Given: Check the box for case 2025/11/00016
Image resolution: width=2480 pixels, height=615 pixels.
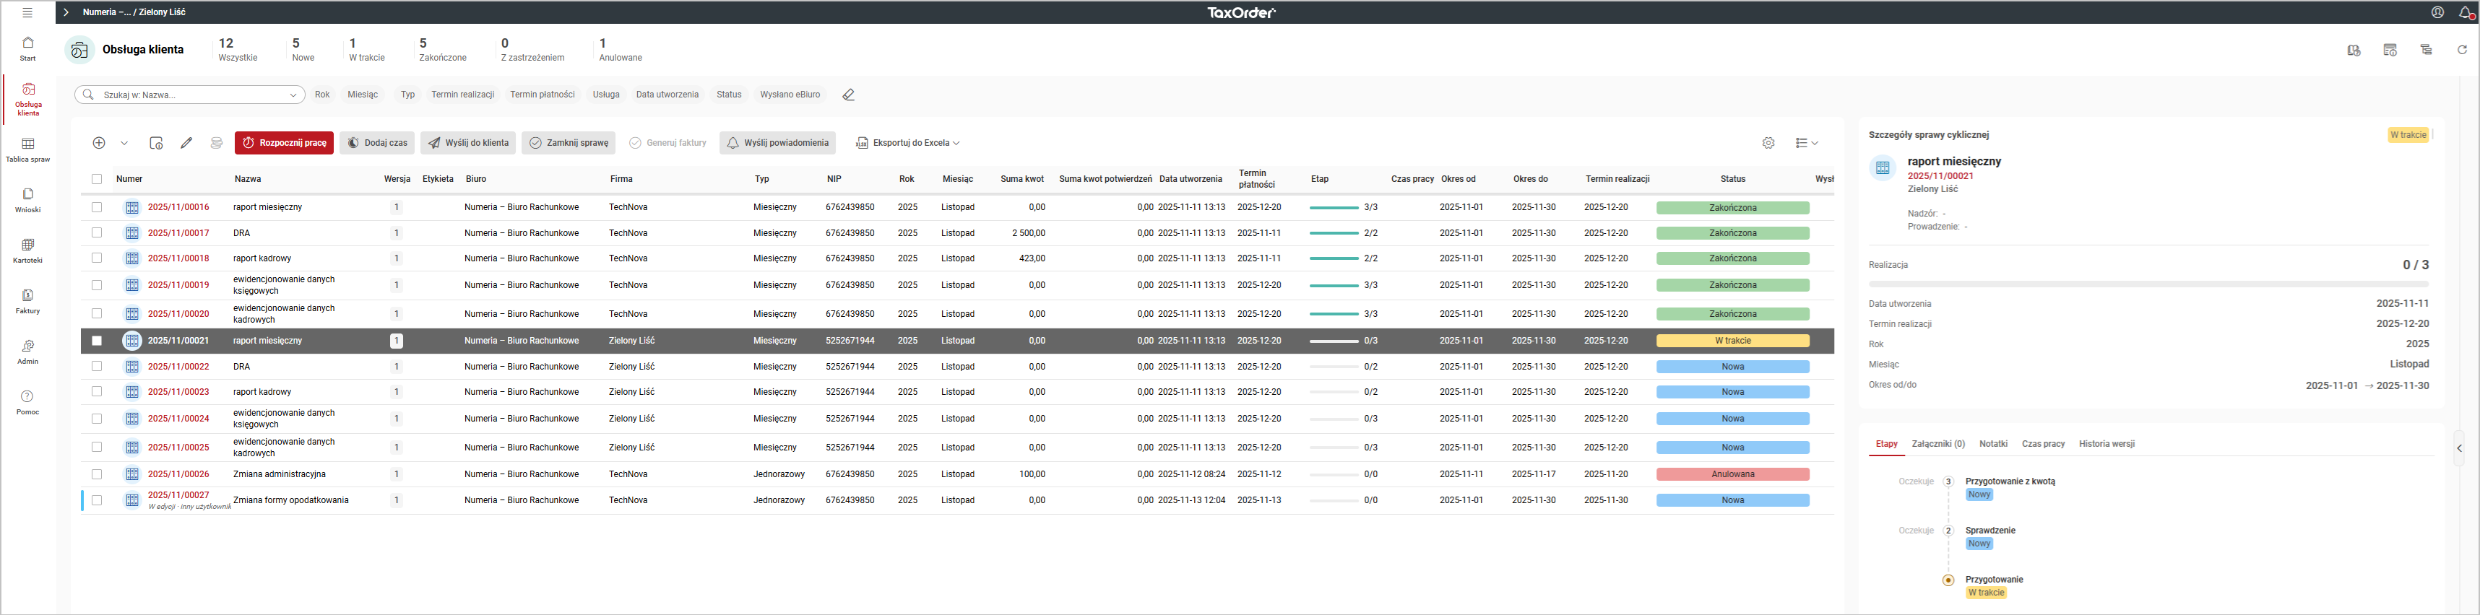Looking at the screenshot, I should pyautogui.click(x=96, y=208).
